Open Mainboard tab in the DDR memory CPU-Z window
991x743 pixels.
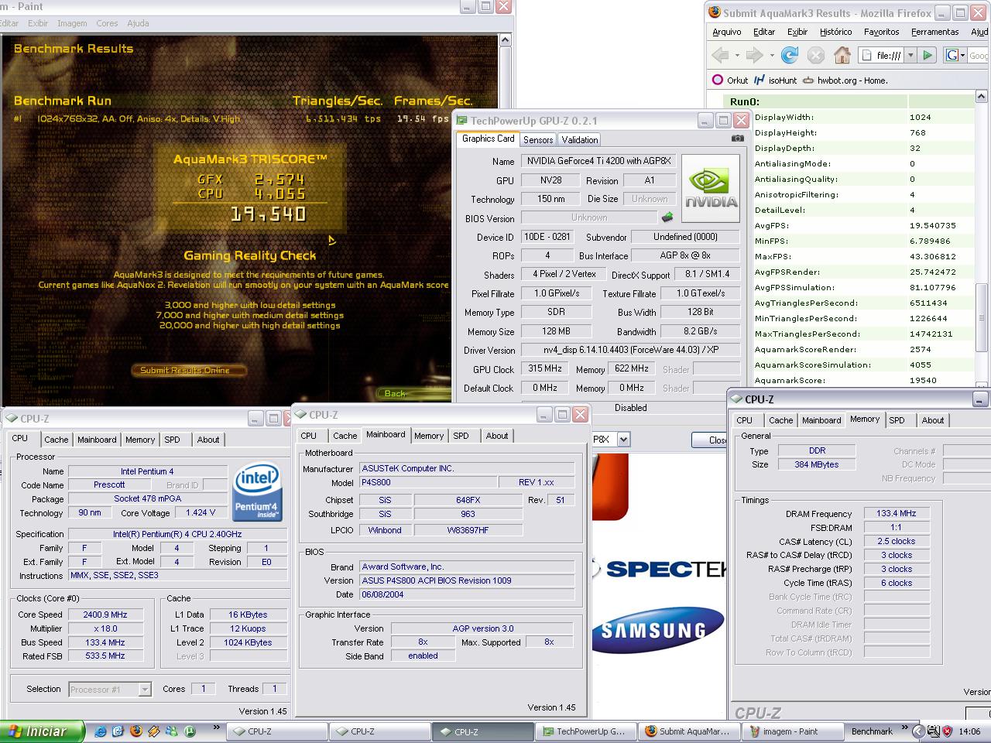[x=821, y=420]
